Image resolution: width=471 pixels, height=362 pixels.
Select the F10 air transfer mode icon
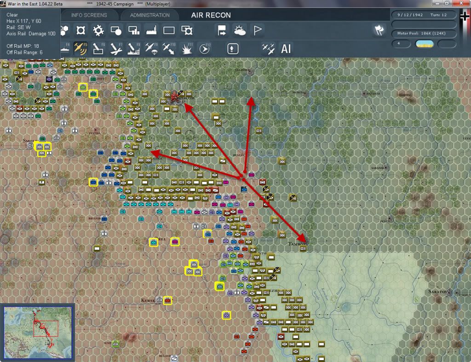[x=169, y=49]
